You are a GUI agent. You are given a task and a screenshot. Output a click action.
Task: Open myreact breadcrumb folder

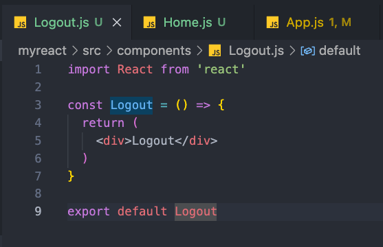point(42,51)
